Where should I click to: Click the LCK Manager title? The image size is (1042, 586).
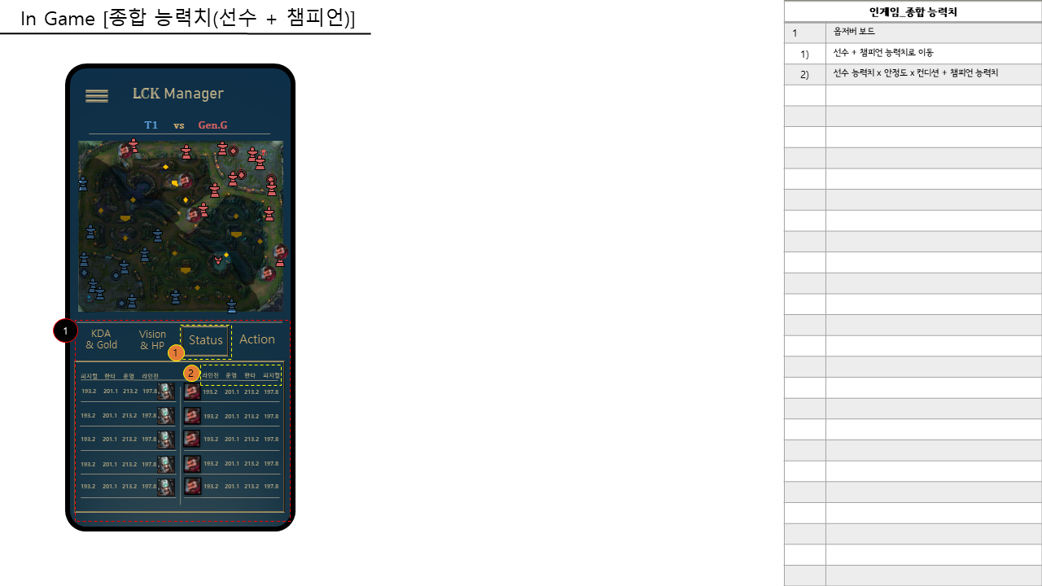178,94
